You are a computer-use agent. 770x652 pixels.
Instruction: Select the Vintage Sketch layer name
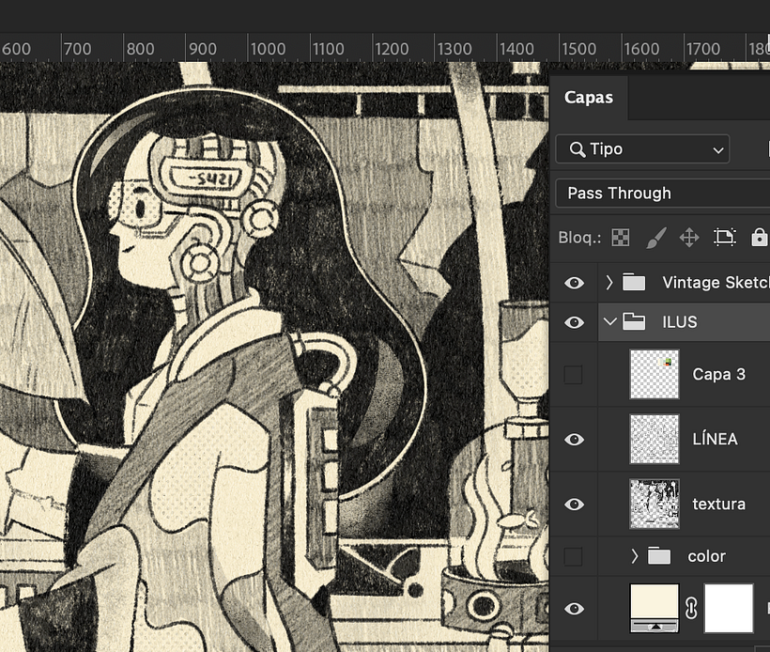pos(716,283)
